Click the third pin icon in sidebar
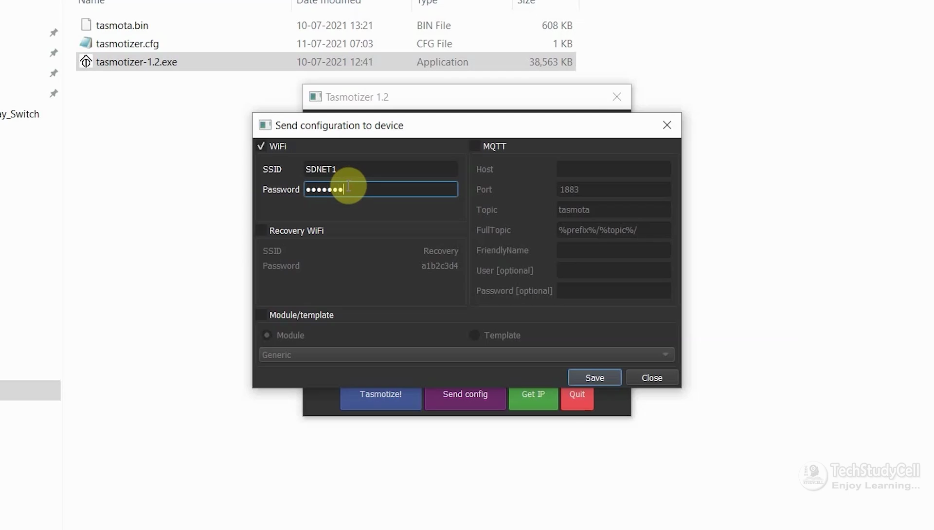934x530 pixels. [x=54, y=73]
